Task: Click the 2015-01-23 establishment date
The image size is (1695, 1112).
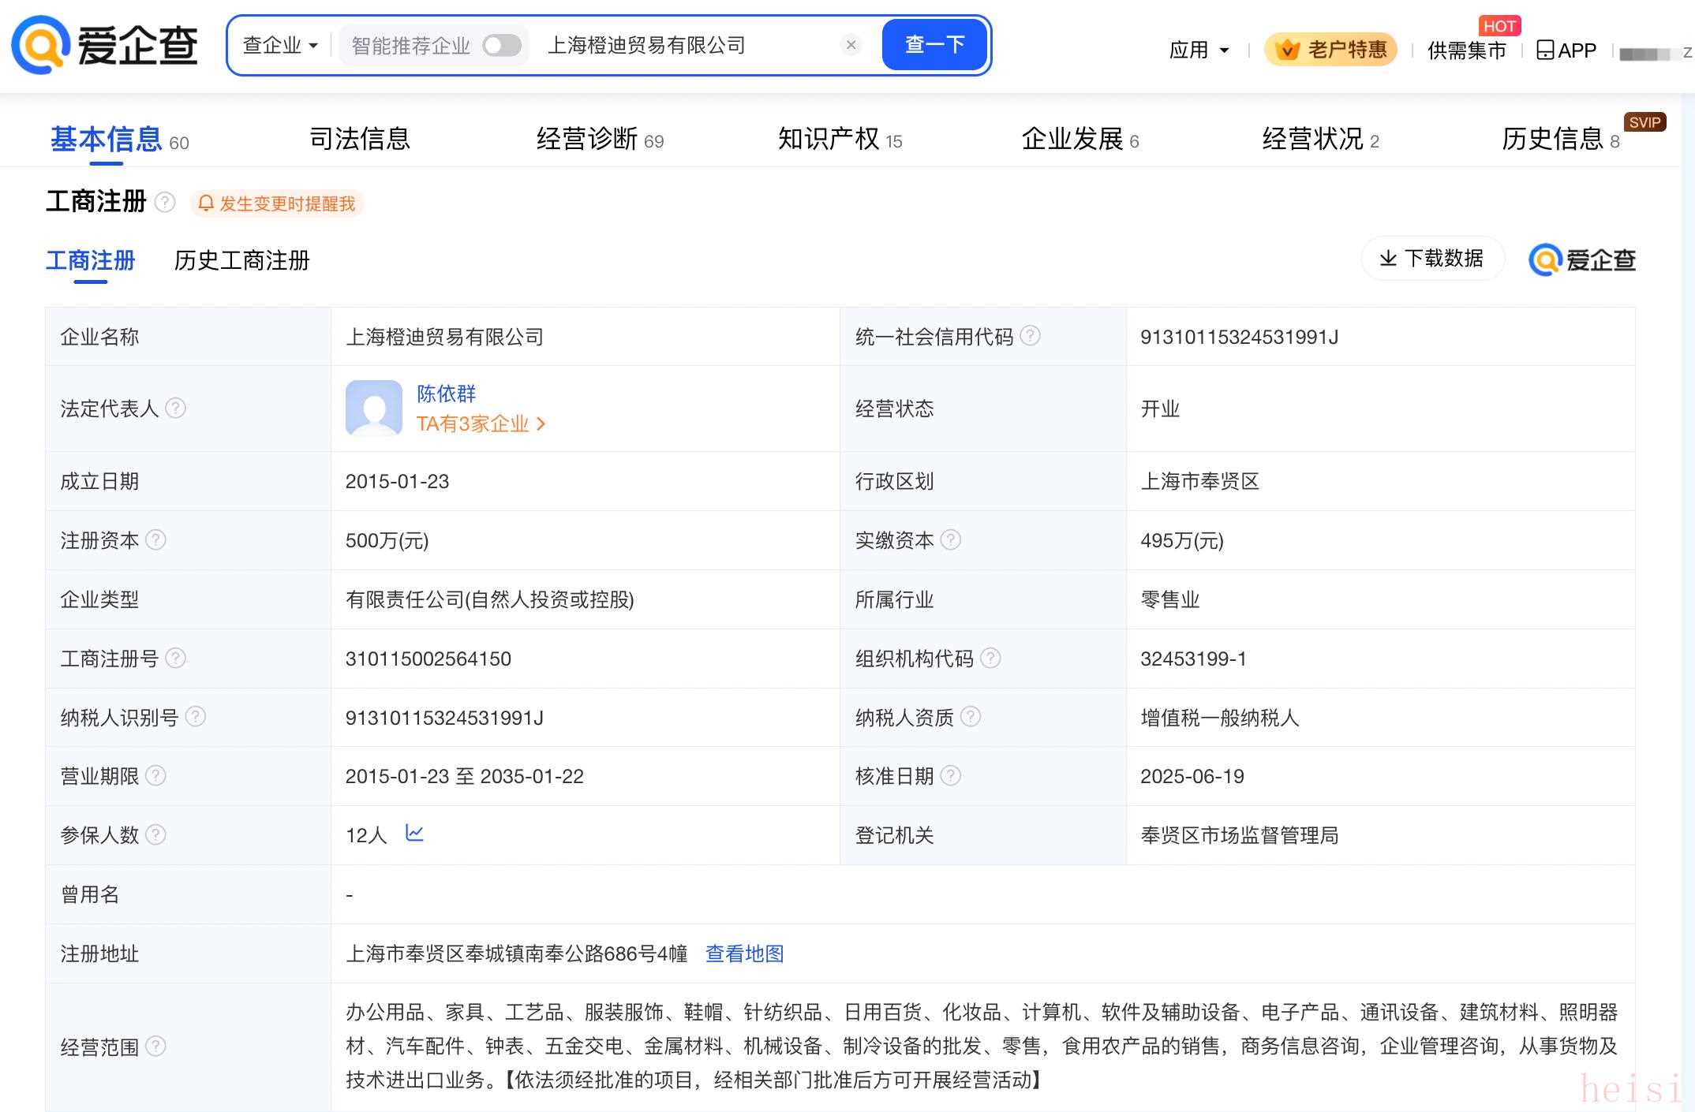Action: point(397,481)
